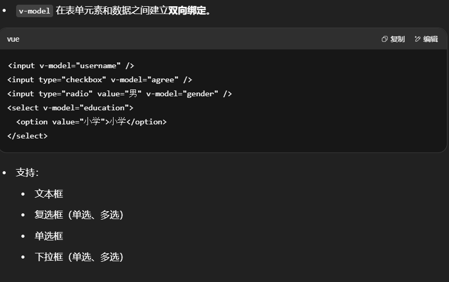Click the 下拉框（单选、多选）list item
Image resolution: width=449 pixels, height=282 pixels.
pyautogui.click(x=79, y=257)
